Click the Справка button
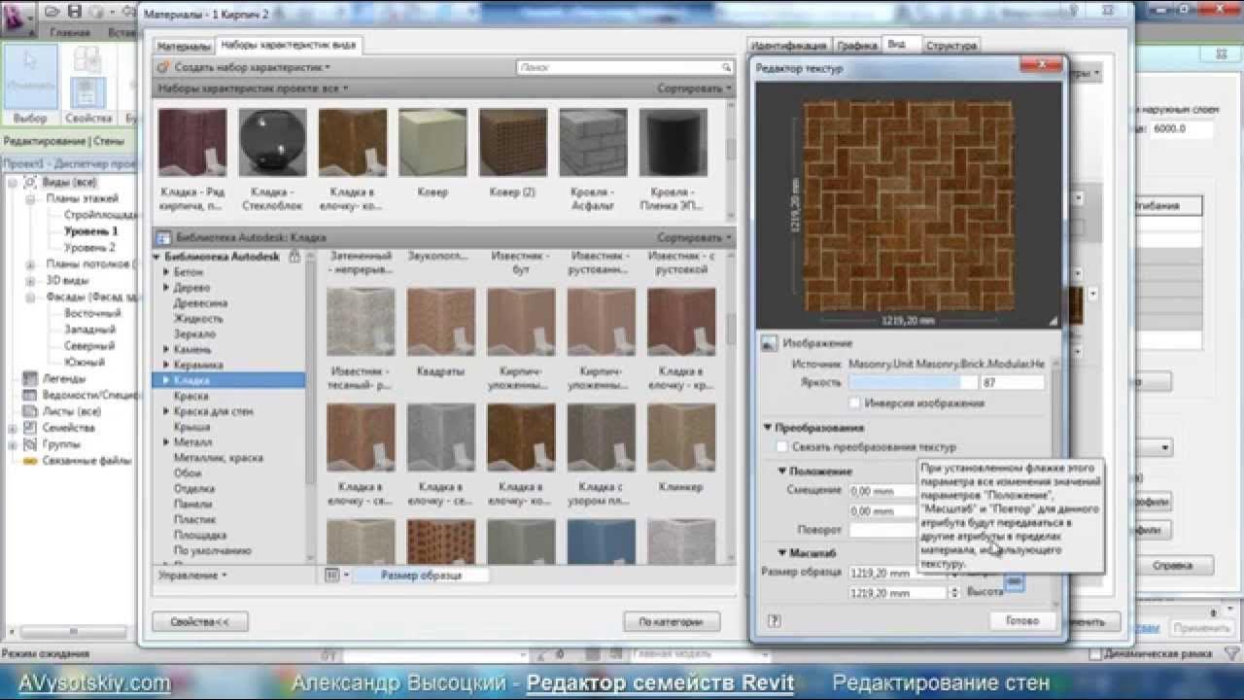 (1172, 565)
